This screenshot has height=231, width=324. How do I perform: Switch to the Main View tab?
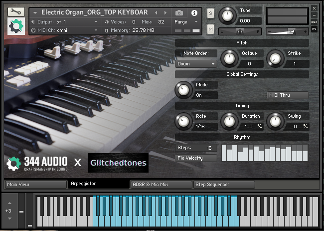35,185
